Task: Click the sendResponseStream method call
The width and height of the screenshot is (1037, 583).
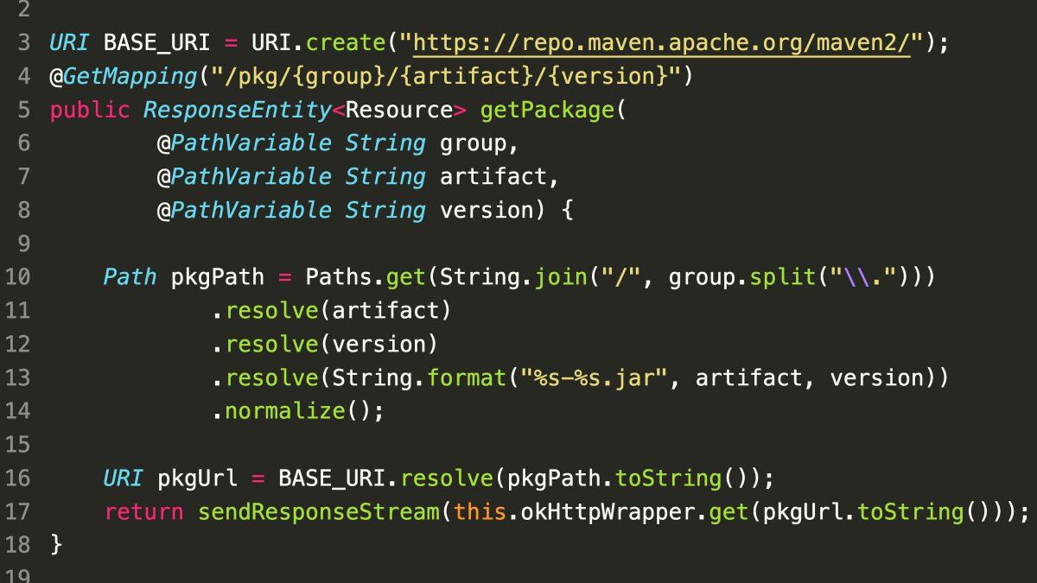Action: pos(318,512)
